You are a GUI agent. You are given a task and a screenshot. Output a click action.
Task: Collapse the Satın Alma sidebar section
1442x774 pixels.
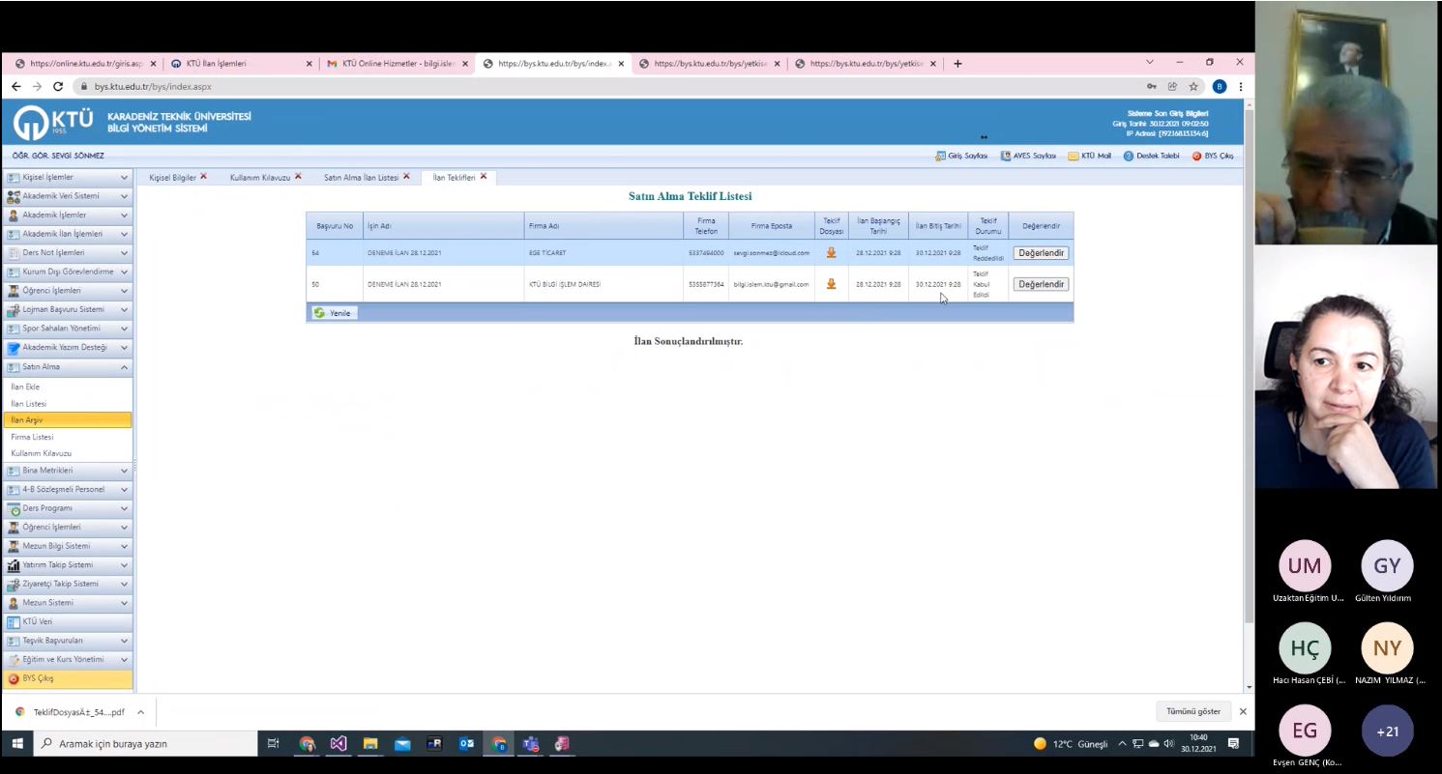(x=67, y=367)
